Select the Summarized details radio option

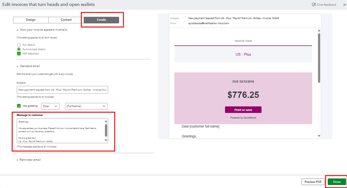tap(19, 49)
